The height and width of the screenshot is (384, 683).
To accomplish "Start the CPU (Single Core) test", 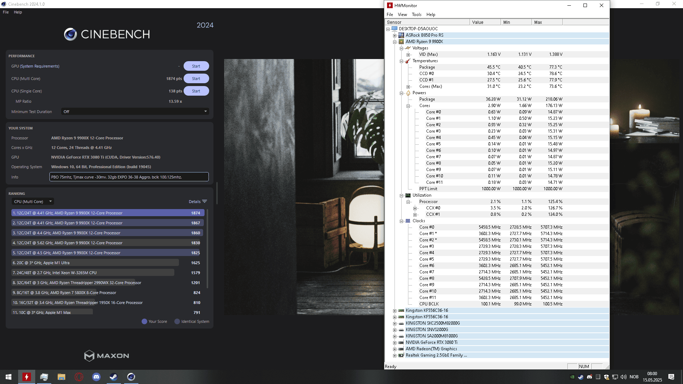I will (x=196, y=91).
